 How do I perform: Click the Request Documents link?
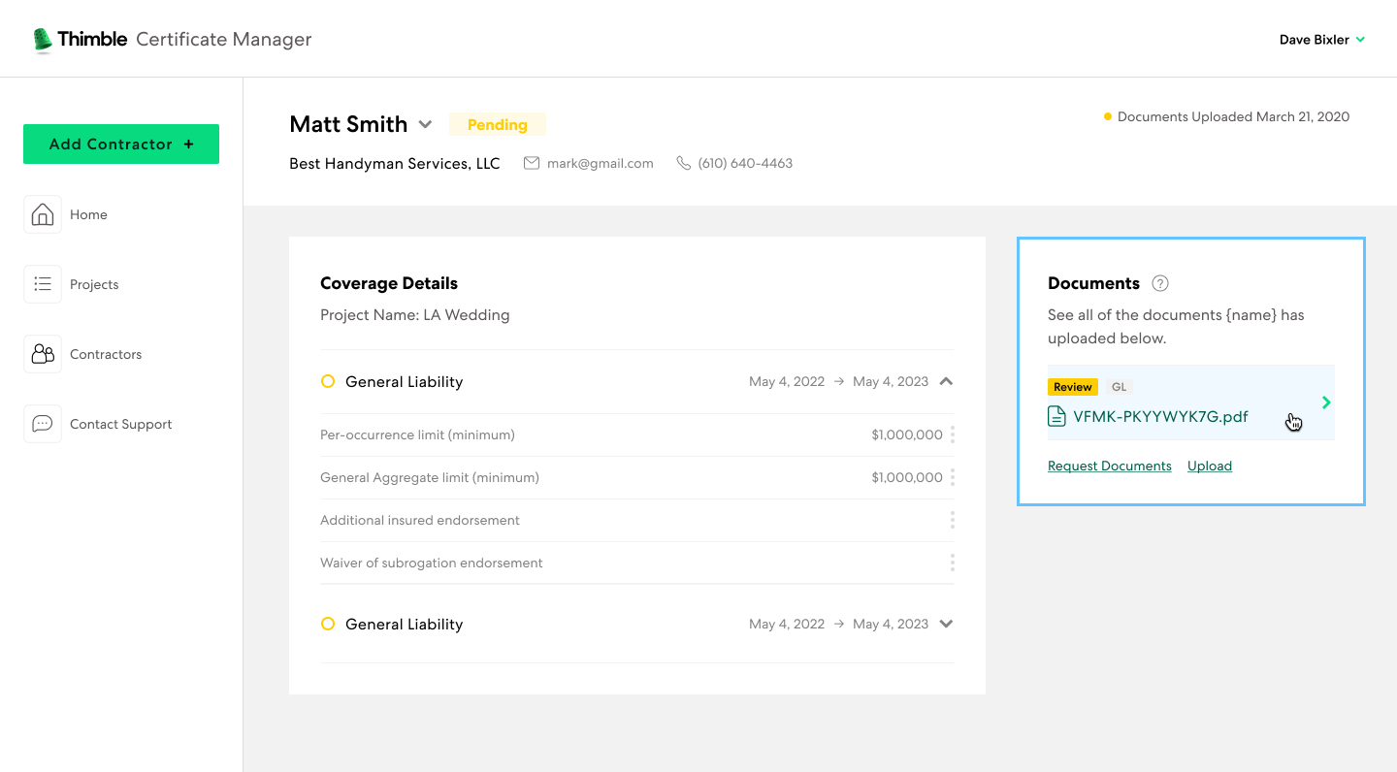coord(1110,466)
